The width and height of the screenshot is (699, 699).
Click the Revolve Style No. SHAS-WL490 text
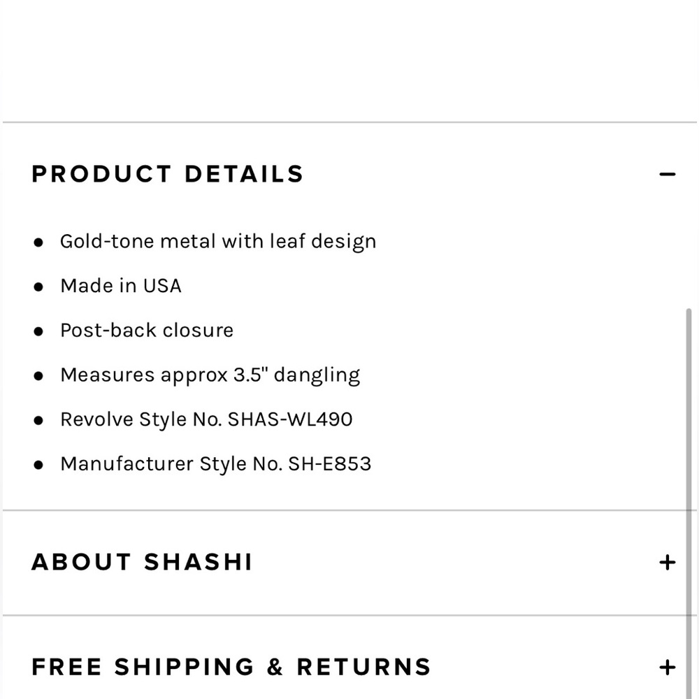point(206,419)
